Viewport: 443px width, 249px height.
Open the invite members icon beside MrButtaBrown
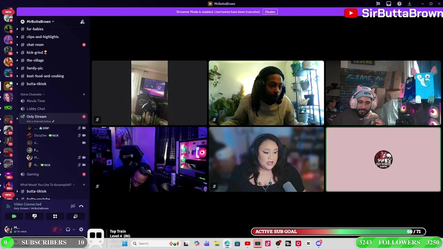click(82, 21)
